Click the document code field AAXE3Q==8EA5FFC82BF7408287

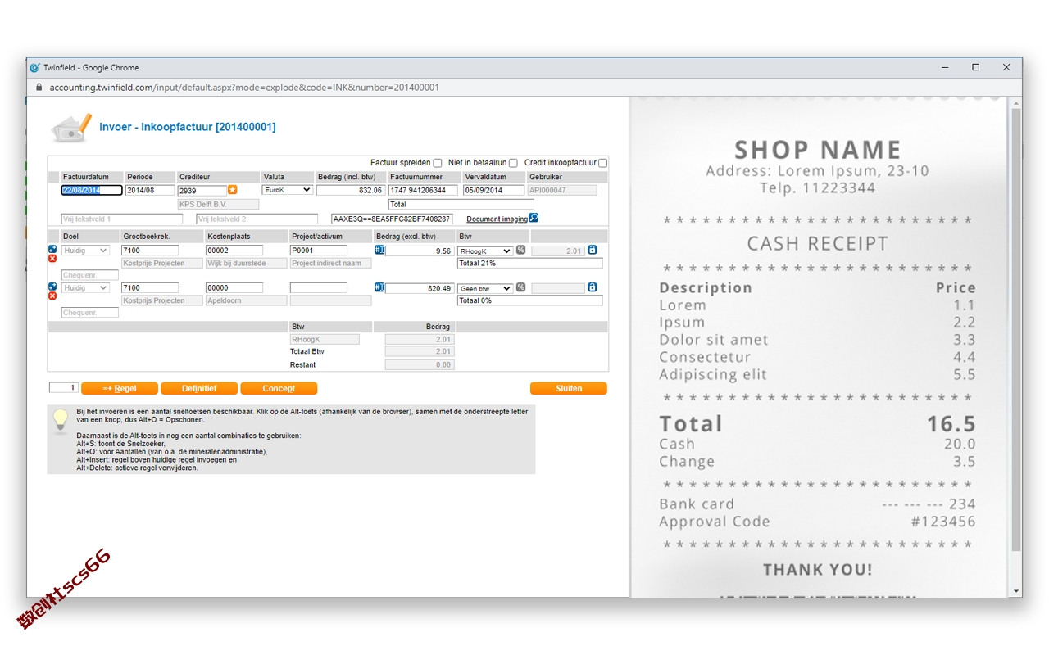(x=392, y=219)
